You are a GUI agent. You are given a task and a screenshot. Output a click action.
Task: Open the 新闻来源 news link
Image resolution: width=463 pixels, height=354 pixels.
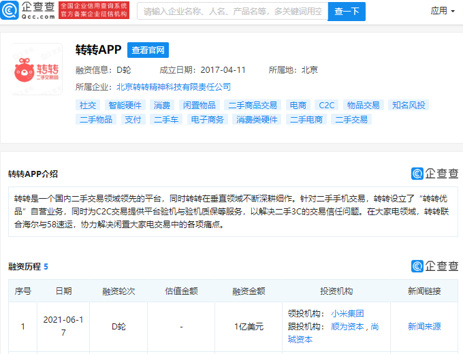[x=424, y=327]
